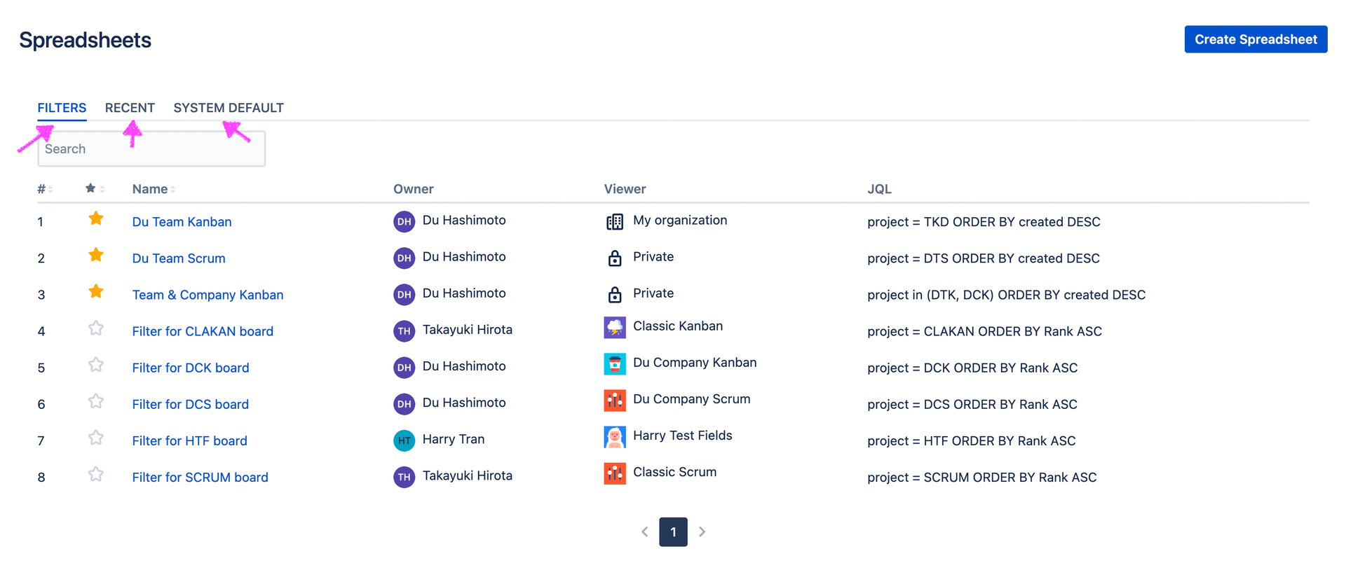Click TH avatar in SCRUM board row
Viewport: 1346px width, 563px height.
[404, 477]
